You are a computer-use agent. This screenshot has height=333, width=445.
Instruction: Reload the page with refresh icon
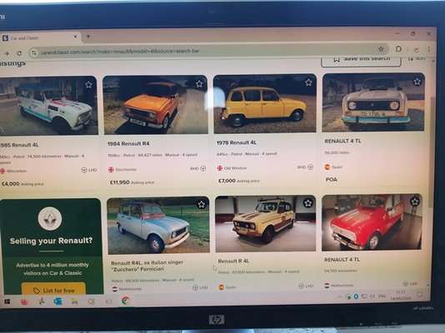[x=19, y=53]
